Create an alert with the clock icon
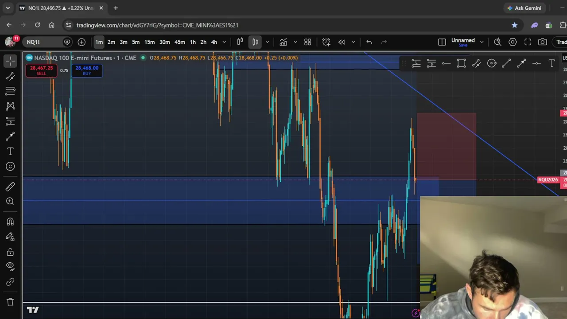This screenshot has height=319, width=567. pyautogui.click(x=326, y=42)
